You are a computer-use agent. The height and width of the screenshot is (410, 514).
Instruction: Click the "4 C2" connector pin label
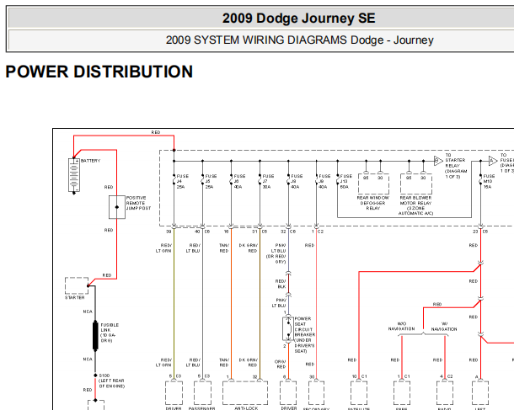446,376
